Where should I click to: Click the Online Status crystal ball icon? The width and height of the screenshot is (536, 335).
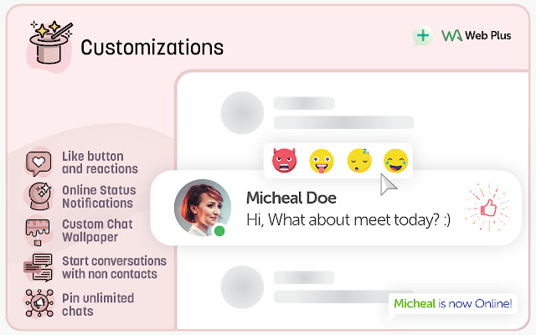(x=39, y=197)
